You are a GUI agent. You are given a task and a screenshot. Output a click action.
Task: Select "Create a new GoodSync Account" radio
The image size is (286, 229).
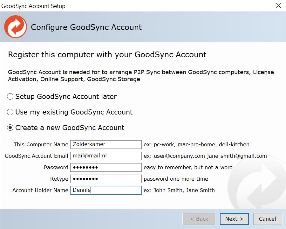coord(10,128)
